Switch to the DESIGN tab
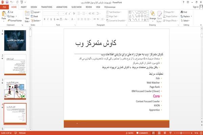This screenshot has height=135, width=203. coord(34,7)
